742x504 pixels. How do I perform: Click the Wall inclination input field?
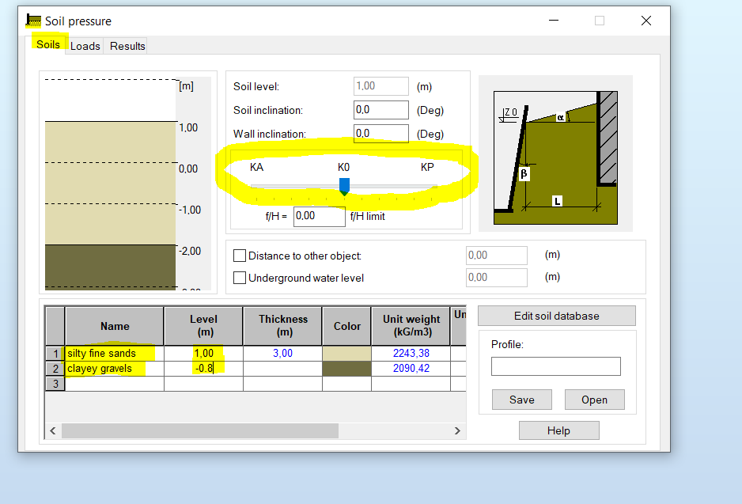pos(380,133)
